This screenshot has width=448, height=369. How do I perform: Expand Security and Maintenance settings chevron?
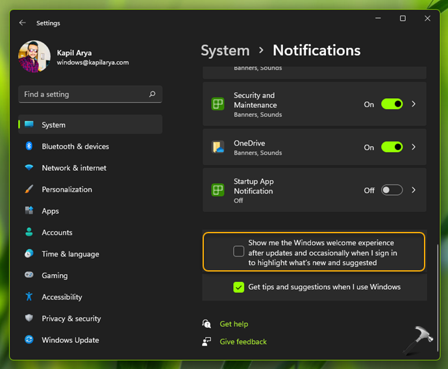(x=414, y=104)
